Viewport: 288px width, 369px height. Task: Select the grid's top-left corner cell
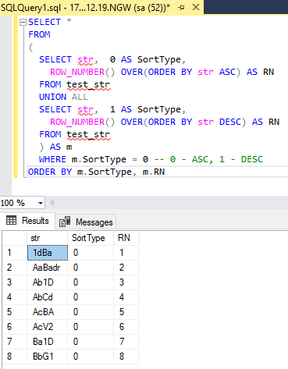pyautogui.click(x=15, y=238)
